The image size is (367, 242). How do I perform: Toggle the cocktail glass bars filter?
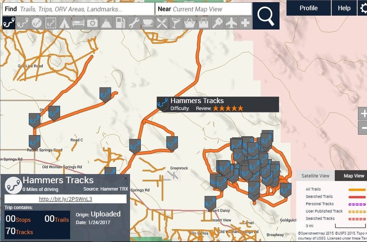point(176,23)
